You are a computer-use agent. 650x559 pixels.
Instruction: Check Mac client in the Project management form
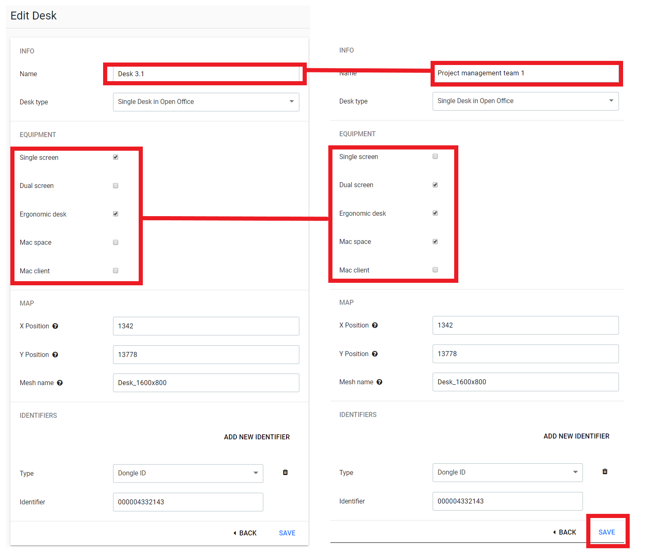tap(435, 270)
